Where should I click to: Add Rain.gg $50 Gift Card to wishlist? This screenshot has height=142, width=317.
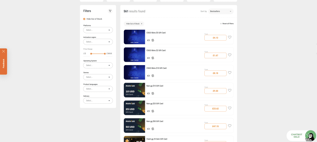[230, 126]
